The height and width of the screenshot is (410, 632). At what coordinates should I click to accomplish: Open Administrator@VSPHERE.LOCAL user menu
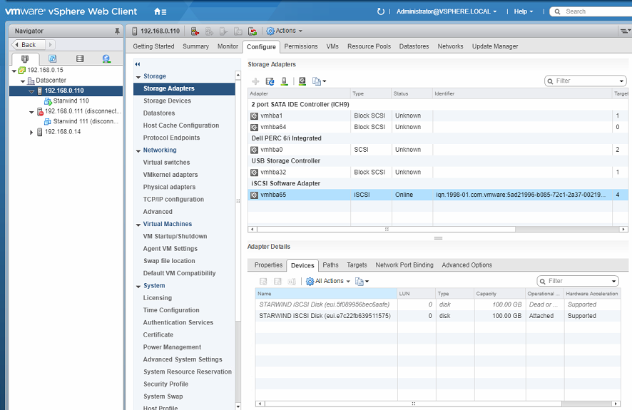(x=447, y=11)
